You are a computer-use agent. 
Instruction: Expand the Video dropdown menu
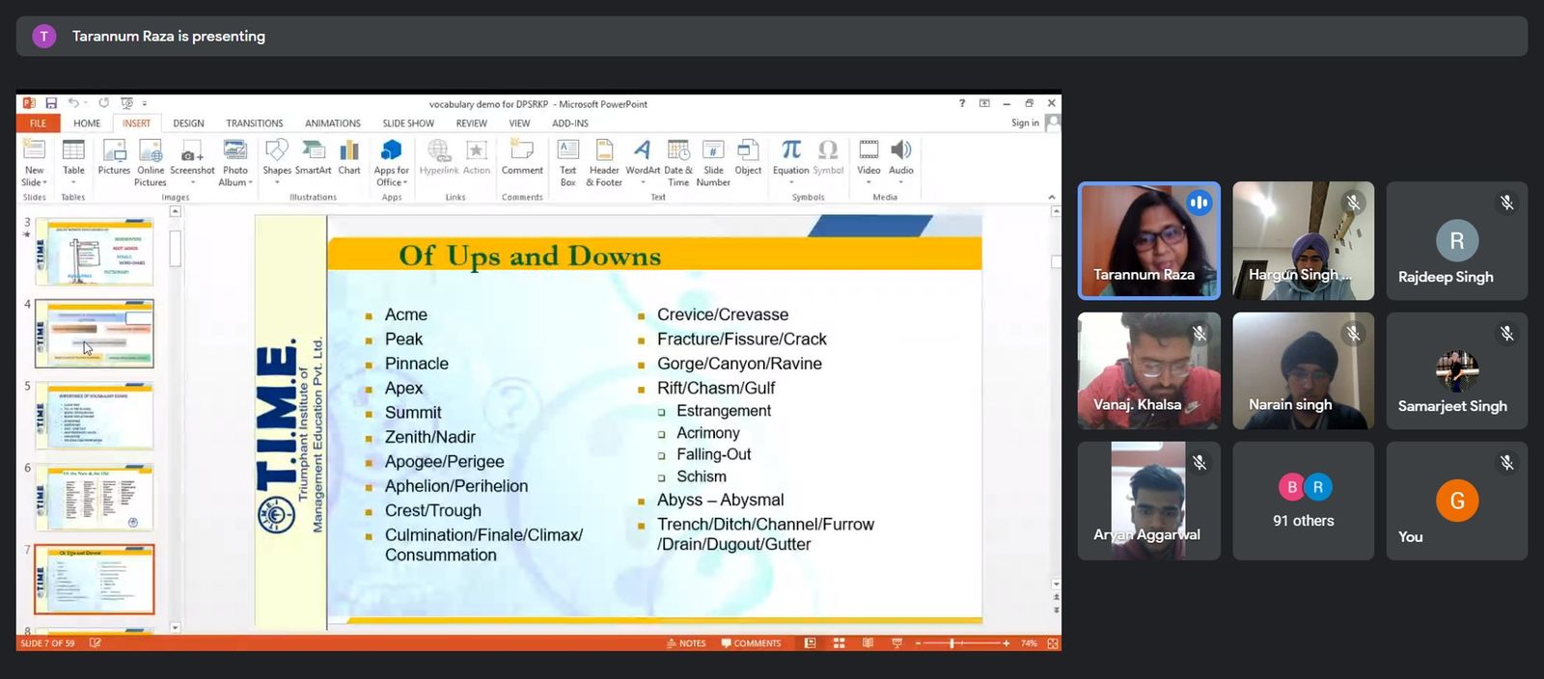868,182
